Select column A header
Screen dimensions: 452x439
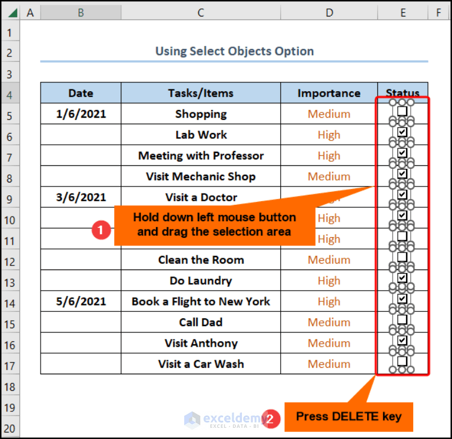coord(30,13)
